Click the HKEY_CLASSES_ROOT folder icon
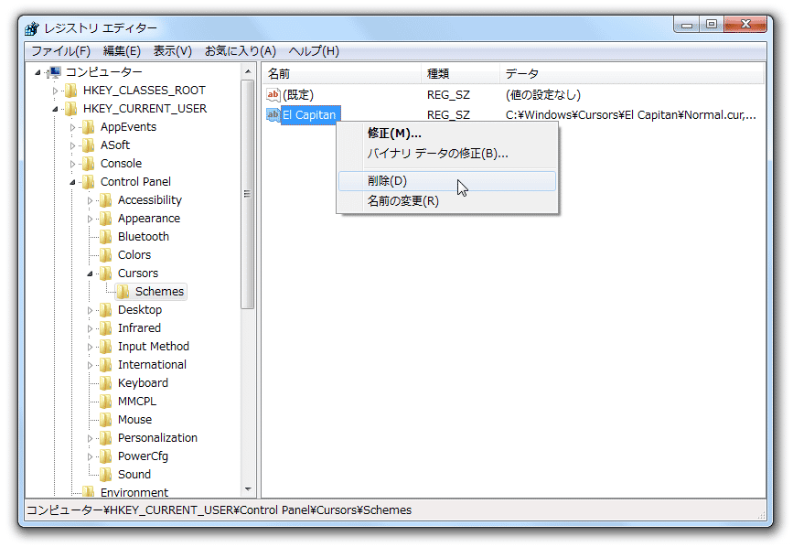The image size is (793, 547). [71, 91]
